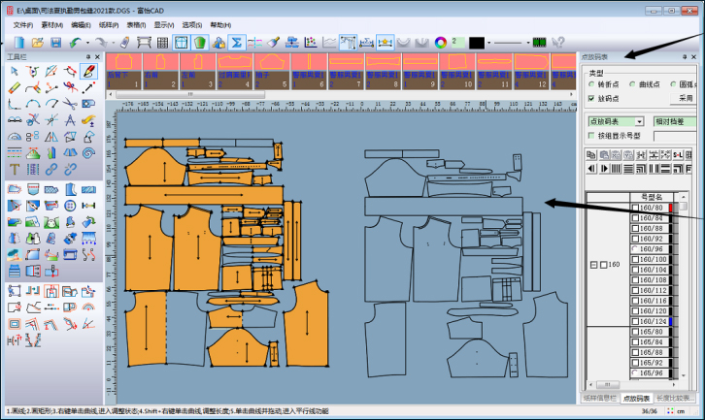Select the compass divider tool
Viewport: 705px width, 420px height.
pos(70,120)
